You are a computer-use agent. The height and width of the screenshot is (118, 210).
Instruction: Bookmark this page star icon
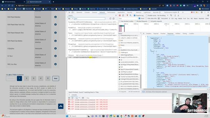[x=163, y=6]
